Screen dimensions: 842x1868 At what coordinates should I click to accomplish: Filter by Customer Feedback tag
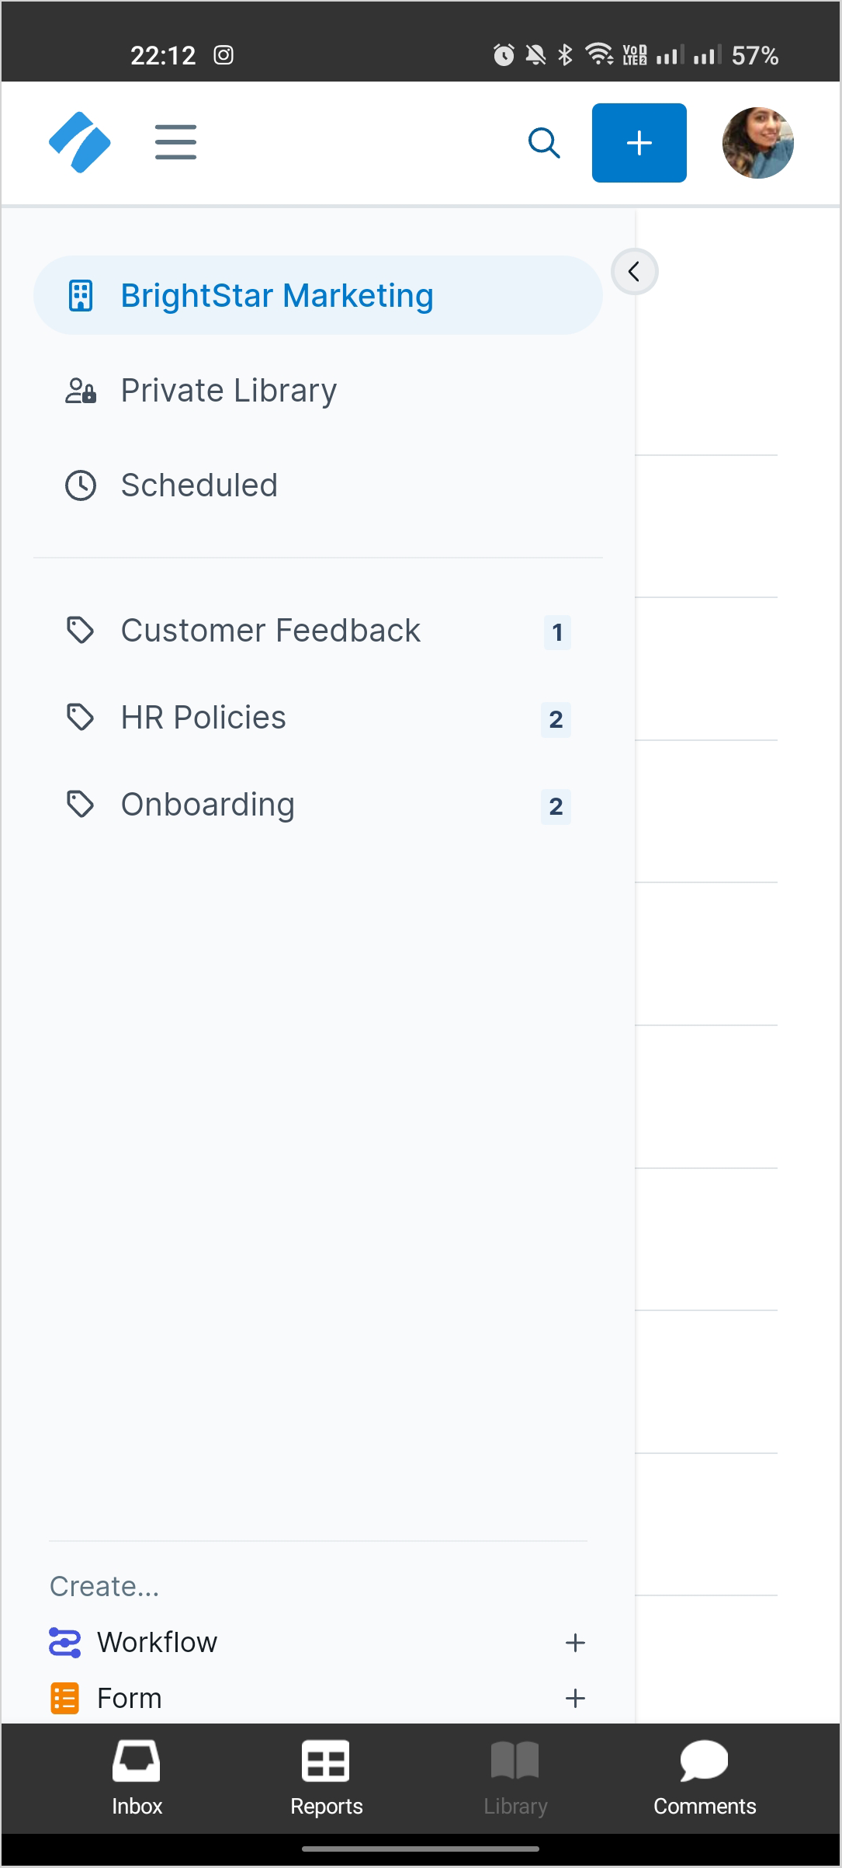tap(317, 631)
